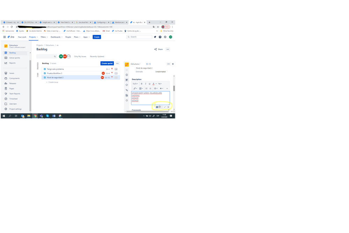Image resolution: width=349 pixels, height=233 pixels.
Task: Open issue detail more-actions menu
Action: pos(168,64)
